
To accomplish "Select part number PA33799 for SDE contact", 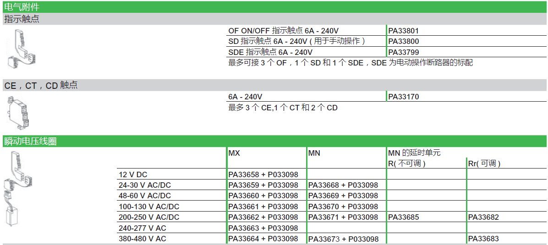I will pos(404,52).
